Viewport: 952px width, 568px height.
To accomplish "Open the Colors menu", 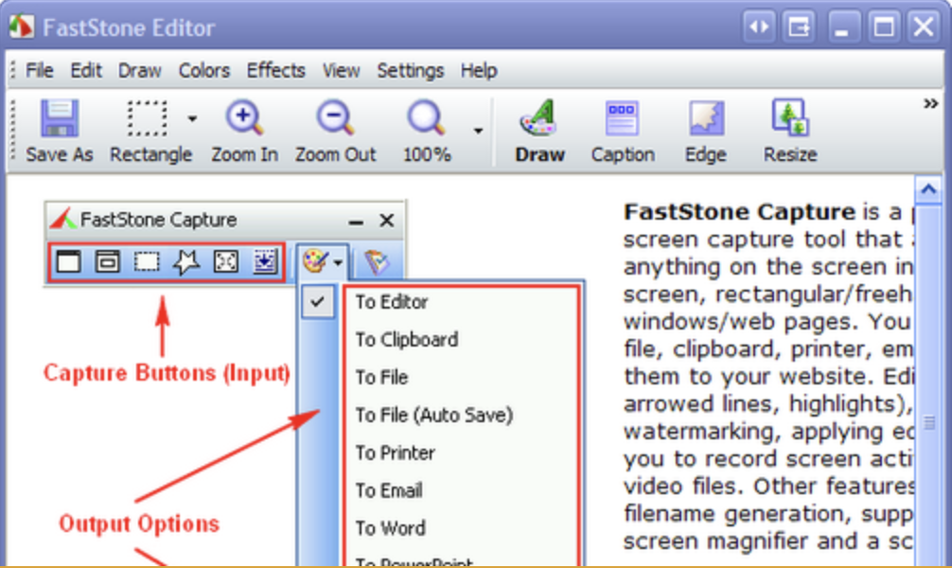I will click(203, 71).
